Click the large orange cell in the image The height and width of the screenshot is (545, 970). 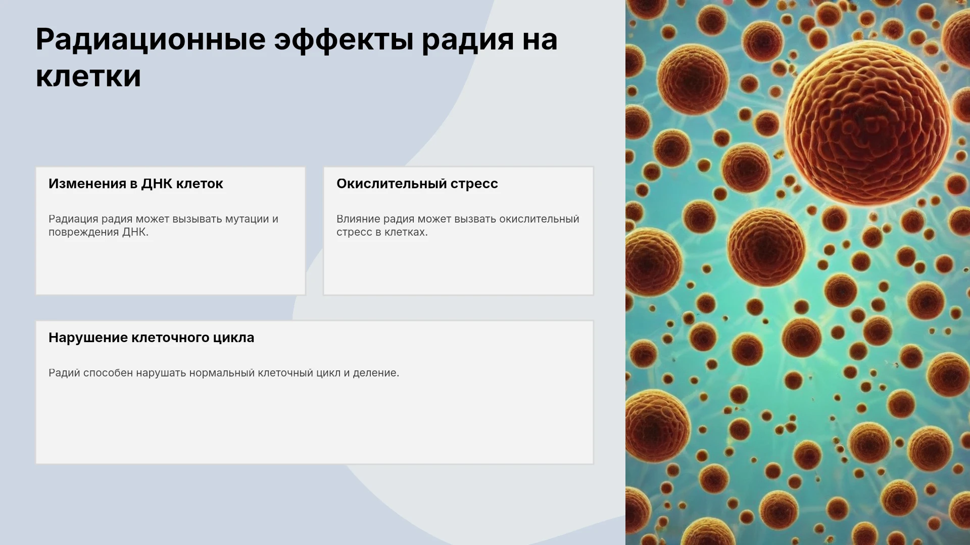point(867,123)
